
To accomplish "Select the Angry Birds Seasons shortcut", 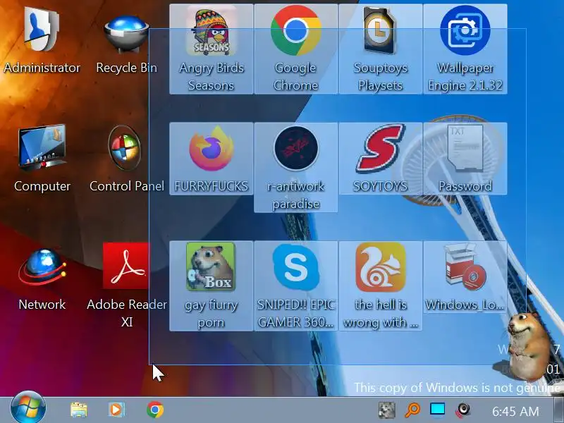I will click(211, 49).
